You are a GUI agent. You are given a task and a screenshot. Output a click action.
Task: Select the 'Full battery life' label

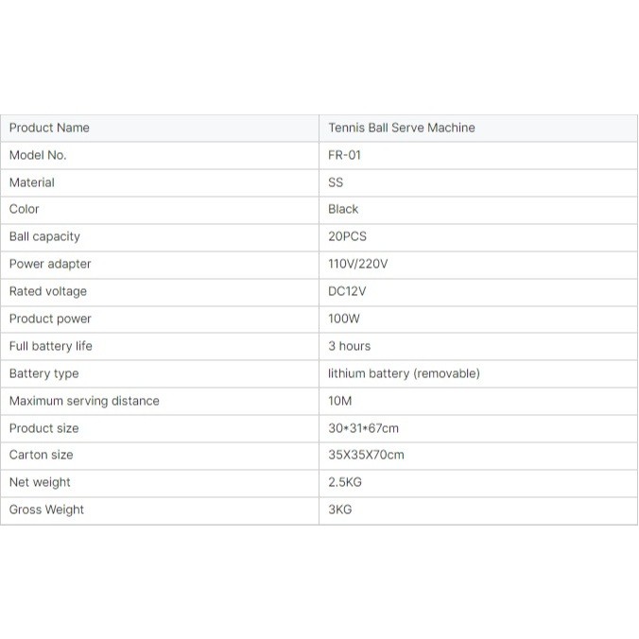(51, 346)
